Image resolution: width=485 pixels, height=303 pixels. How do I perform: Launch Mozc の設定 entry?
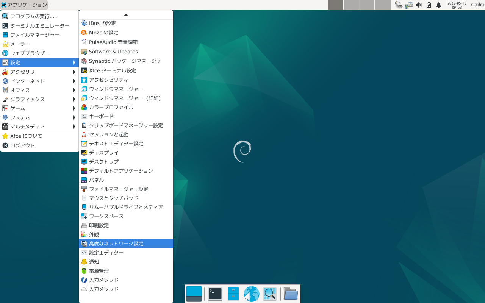click(126, 33)
